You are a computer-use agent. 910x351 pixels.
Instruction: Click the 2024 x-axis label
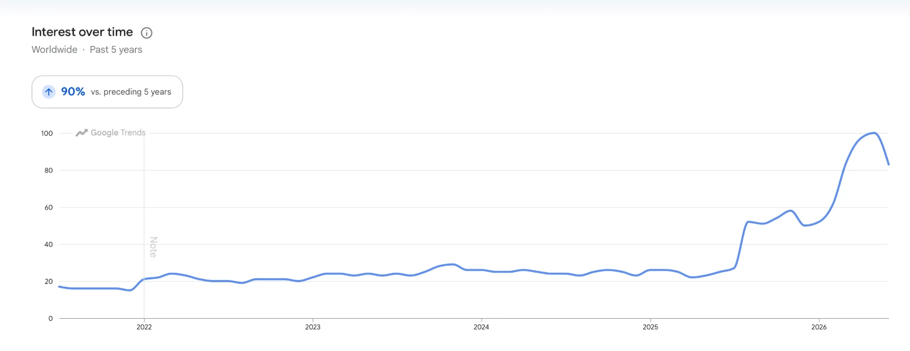(481, 327)
